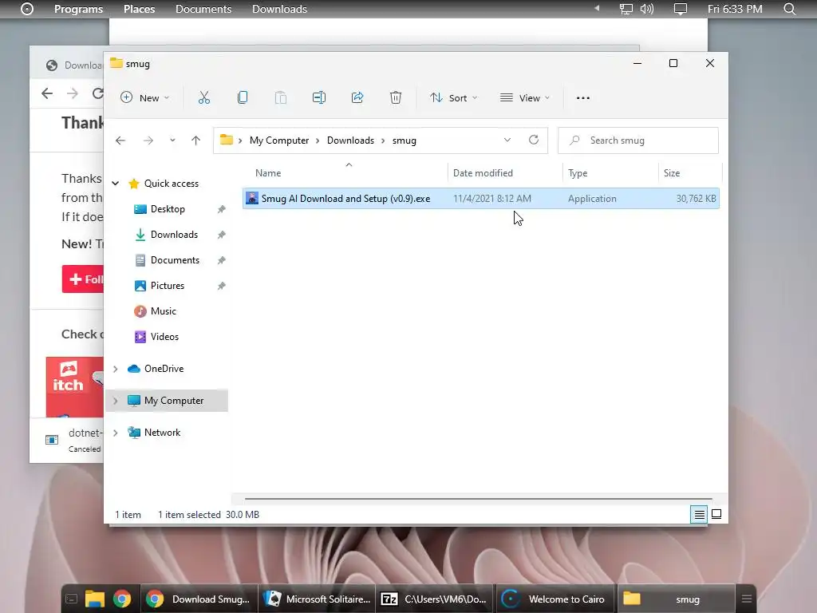Click the search magnifier in top bar
The image size is (817, 613).
[790, 9]
